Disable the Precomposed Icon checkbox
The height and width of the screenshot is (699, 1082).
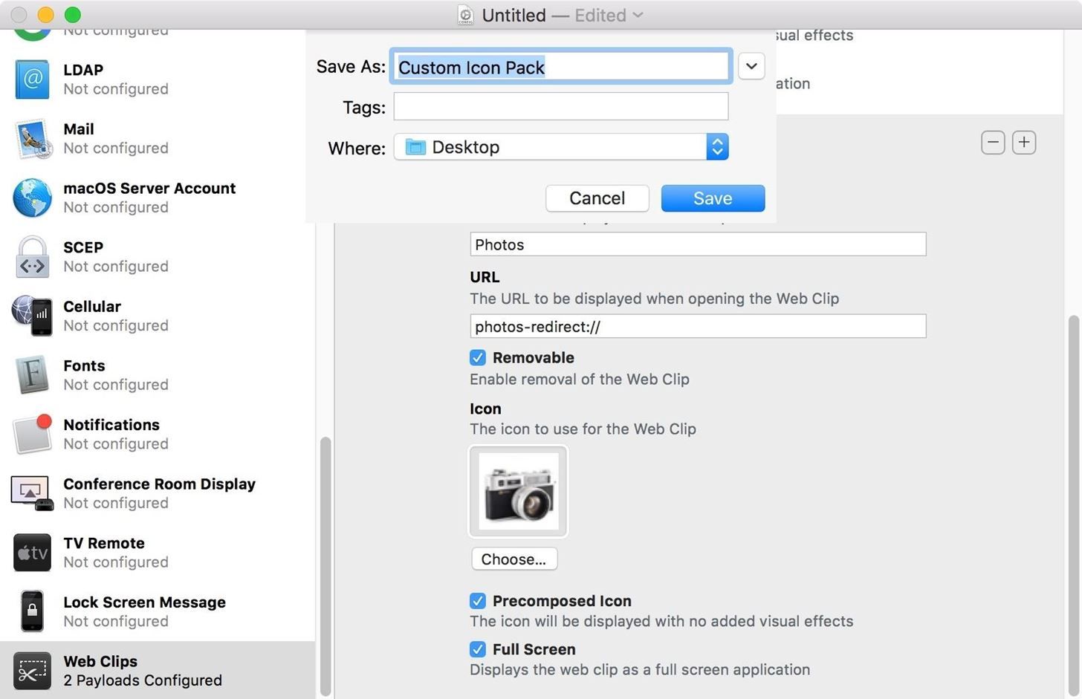click(x=478, y=601)
